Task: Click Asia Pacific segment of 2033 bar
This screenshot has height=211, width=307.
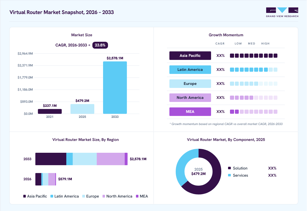Action: pyautogui.click(x=51, y=159)
